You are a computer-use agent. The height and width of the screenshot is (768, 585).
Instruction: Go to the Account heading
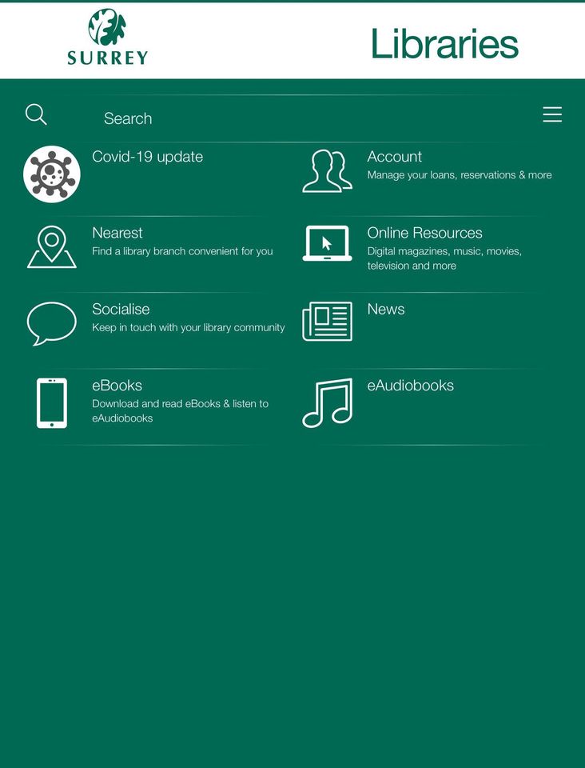coord(394,157)
